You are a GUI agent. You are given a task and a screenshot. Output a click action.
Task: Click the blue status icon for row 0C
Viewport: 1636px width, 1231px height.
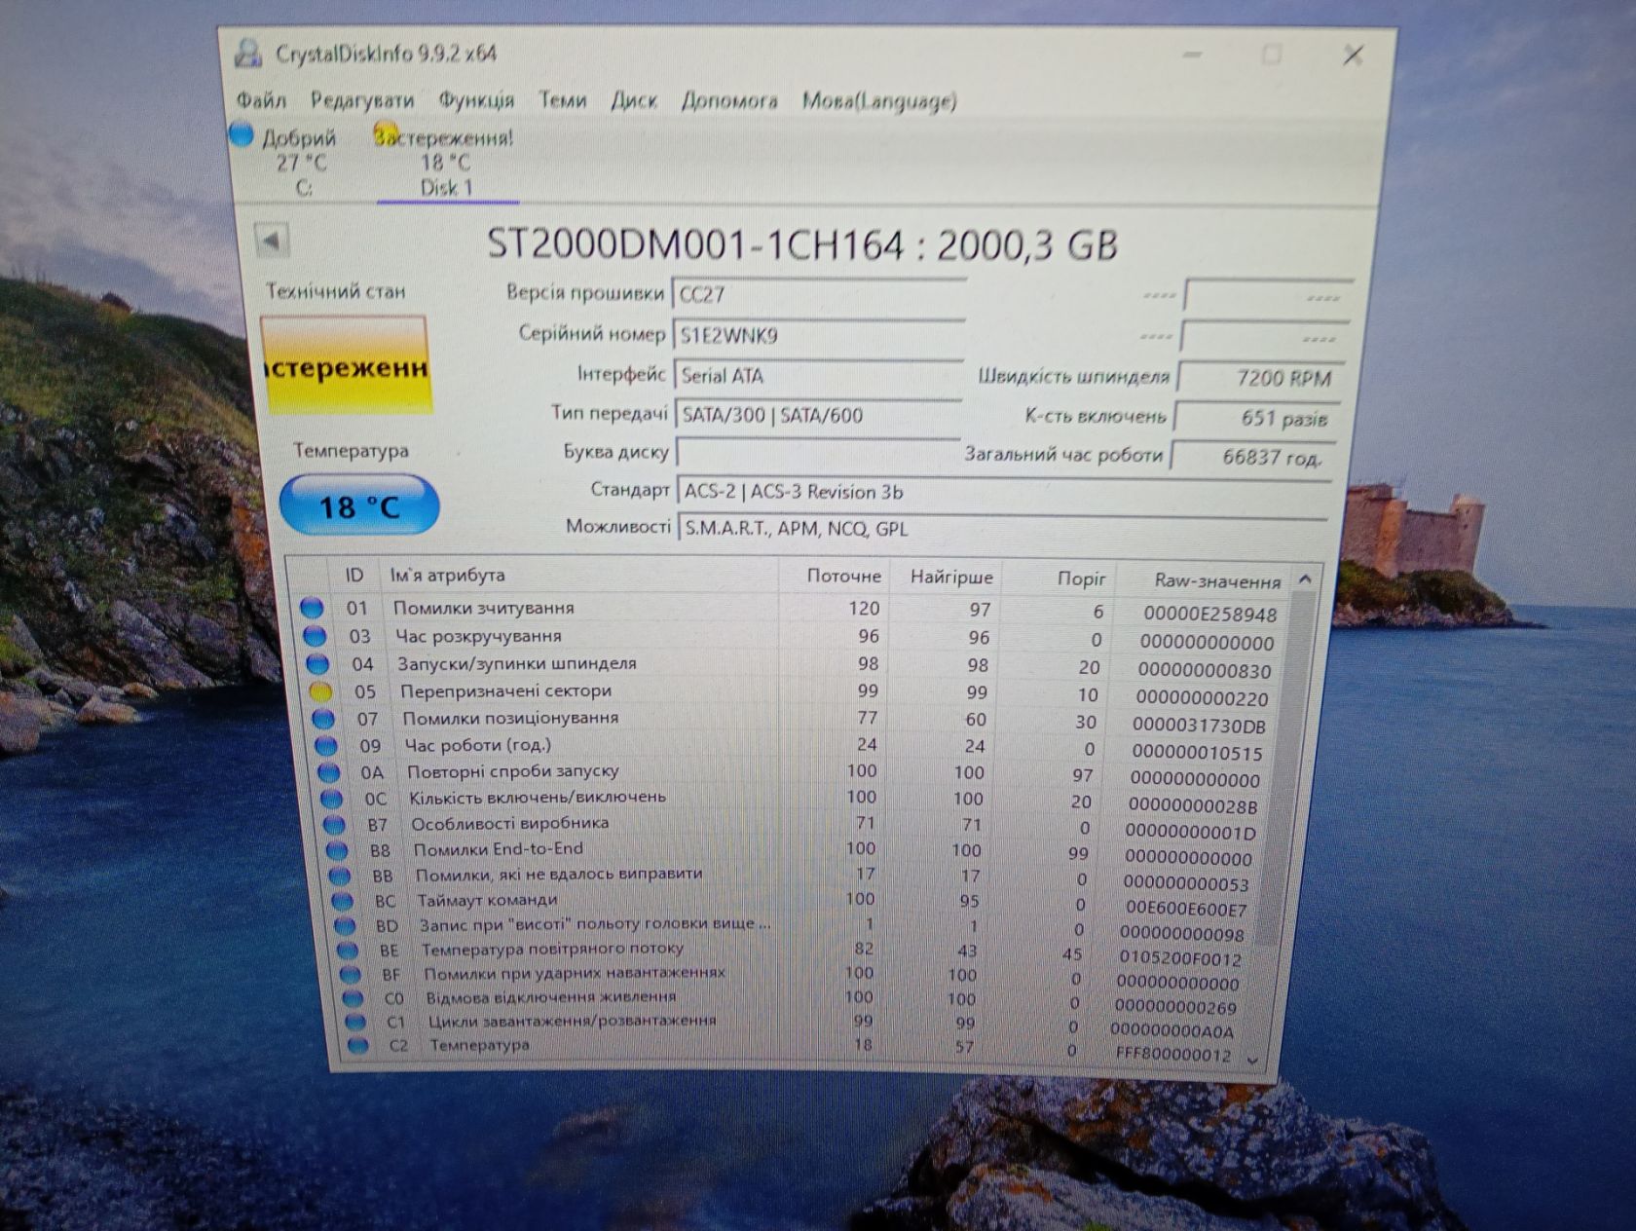(x=332, y=798)
